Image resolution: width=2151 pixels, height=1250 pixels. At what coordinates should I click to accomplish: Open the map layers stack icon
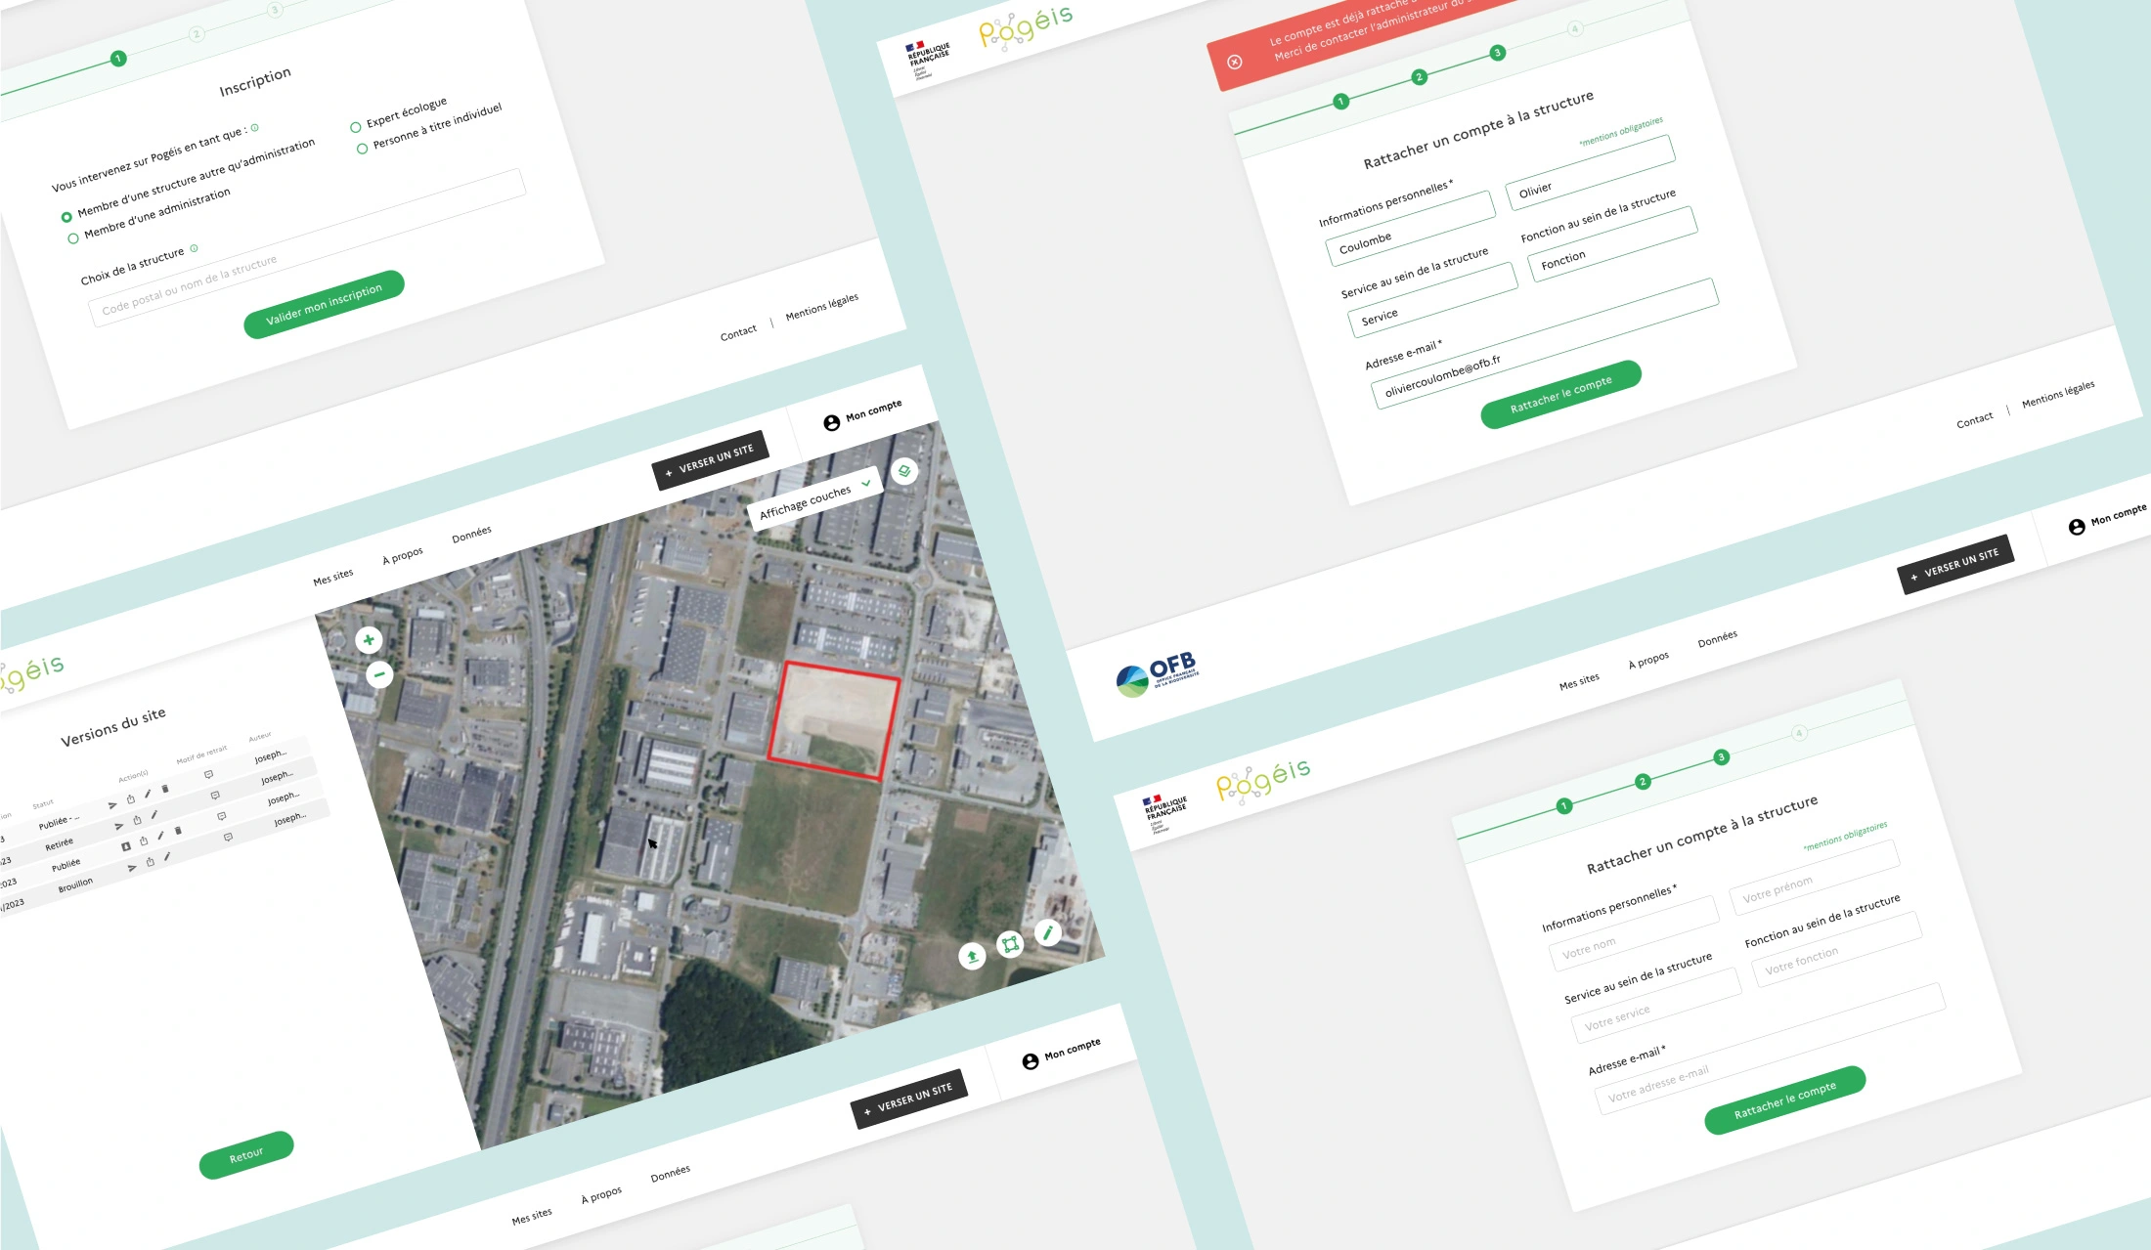pos(904,471)
